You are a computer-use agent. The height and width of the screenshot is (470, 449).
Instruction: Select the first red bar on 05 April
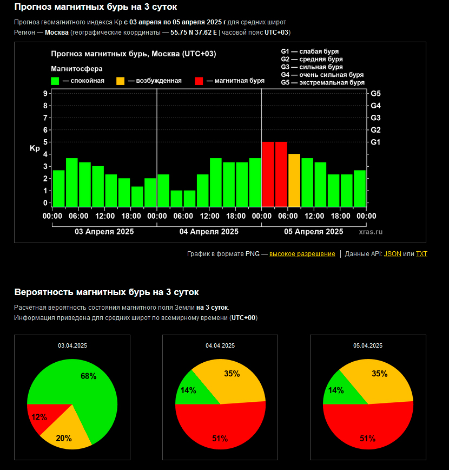click(268, 174)
